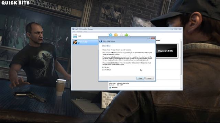The image size is (220, 123).
Task: Select the Linked clone radio button
Action: tap(103, 70)
